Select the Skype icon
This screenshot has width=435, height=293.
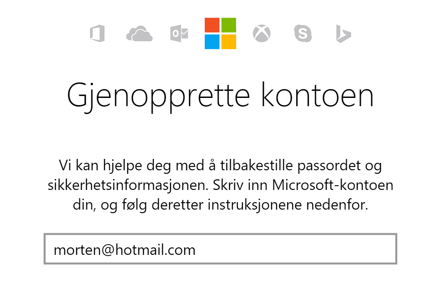(x=303, y=34)
